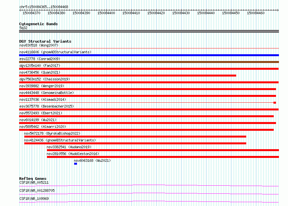Select the red nsv4736456 Quan2021 bar

click(x=127, y=76)
